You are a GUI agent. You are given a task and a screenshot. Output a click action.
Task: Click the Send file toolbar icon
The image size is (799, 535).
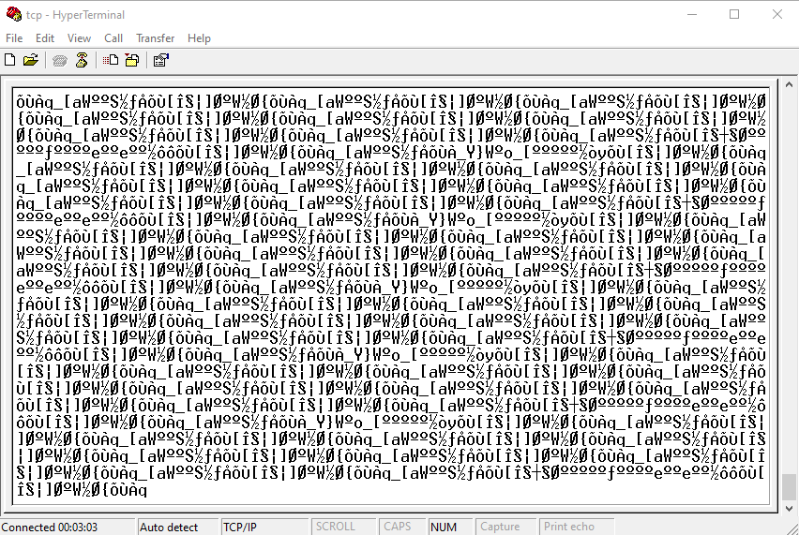click(111, 60)
